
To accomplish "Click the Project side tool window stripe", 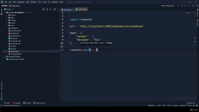I will 2,12.
